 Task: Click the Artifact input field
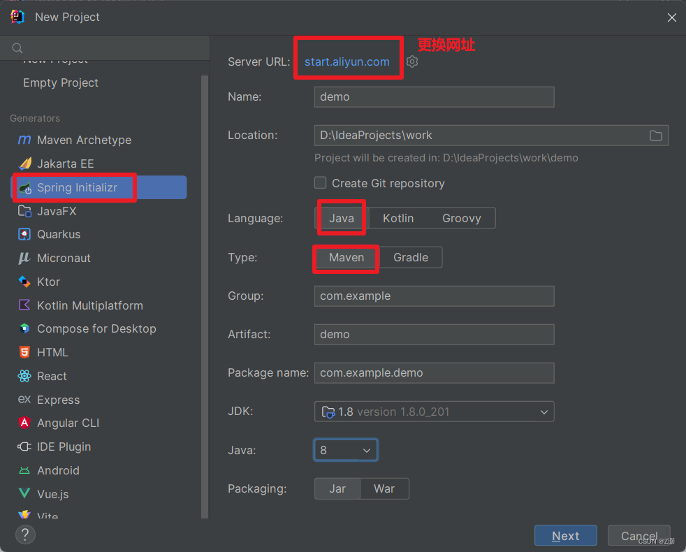(434, 335)
